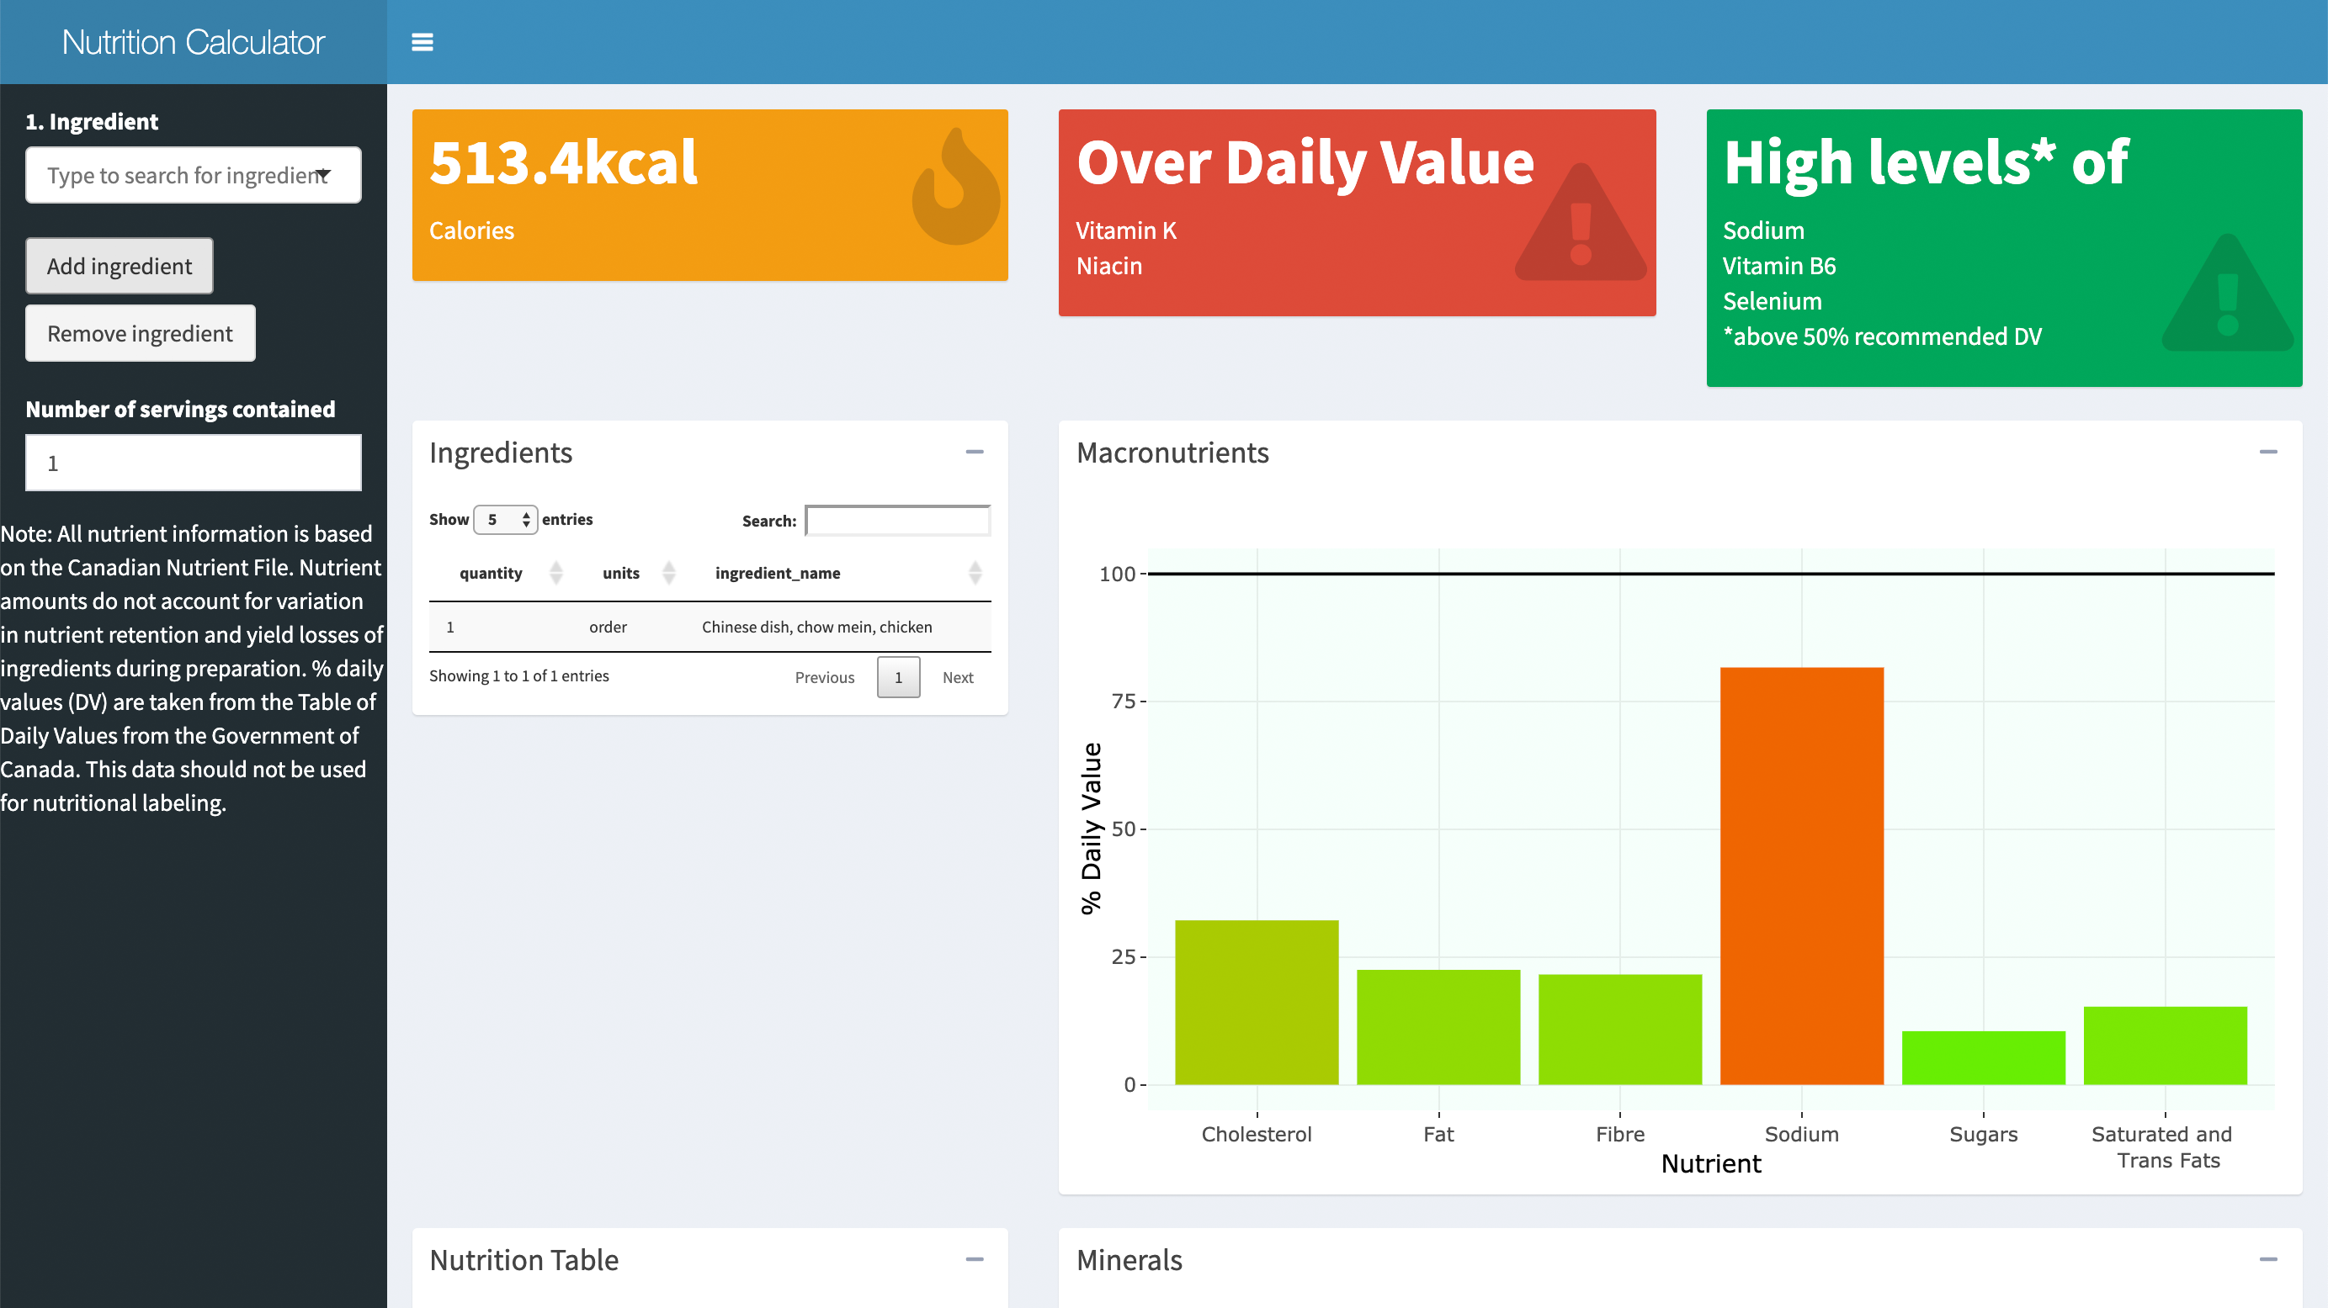Open the Show entries count selector
Screen dimensions: 2328x1308
coord(506,519)
